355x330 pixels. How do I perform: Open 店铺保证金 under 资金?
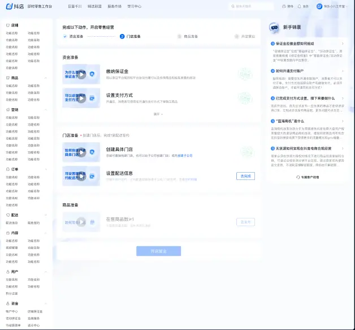pos(35,311)
